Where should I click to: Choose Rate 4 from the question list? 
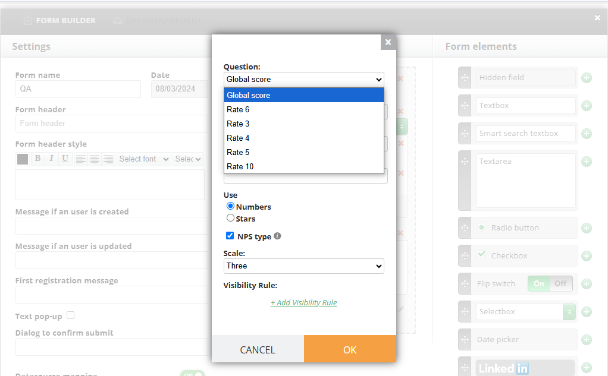303,138
